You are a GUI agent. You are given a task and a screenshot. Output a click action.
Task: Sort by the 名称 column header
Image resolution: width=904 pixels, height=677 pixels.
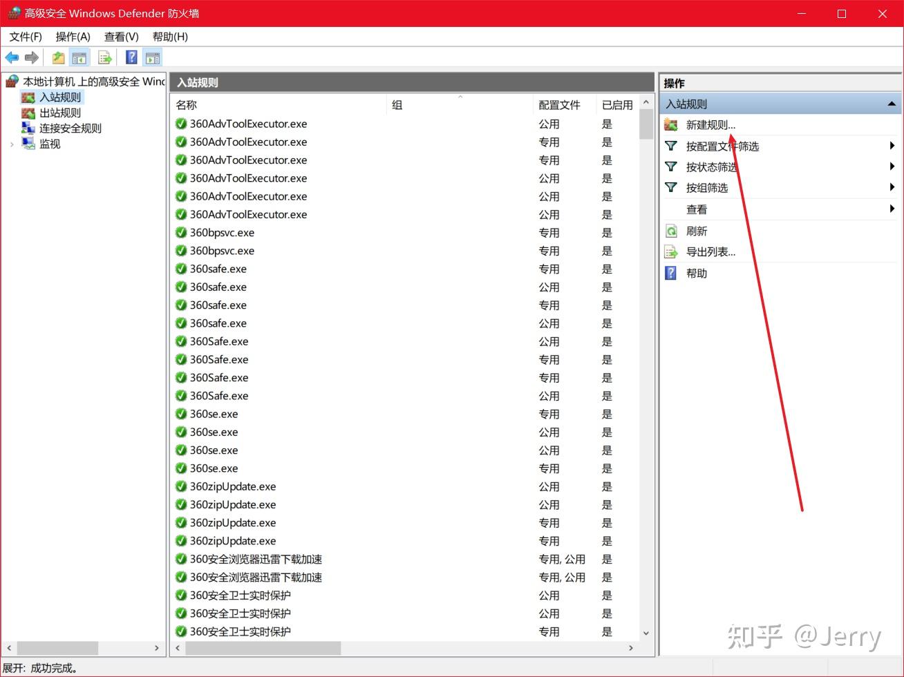pos(279,105)
